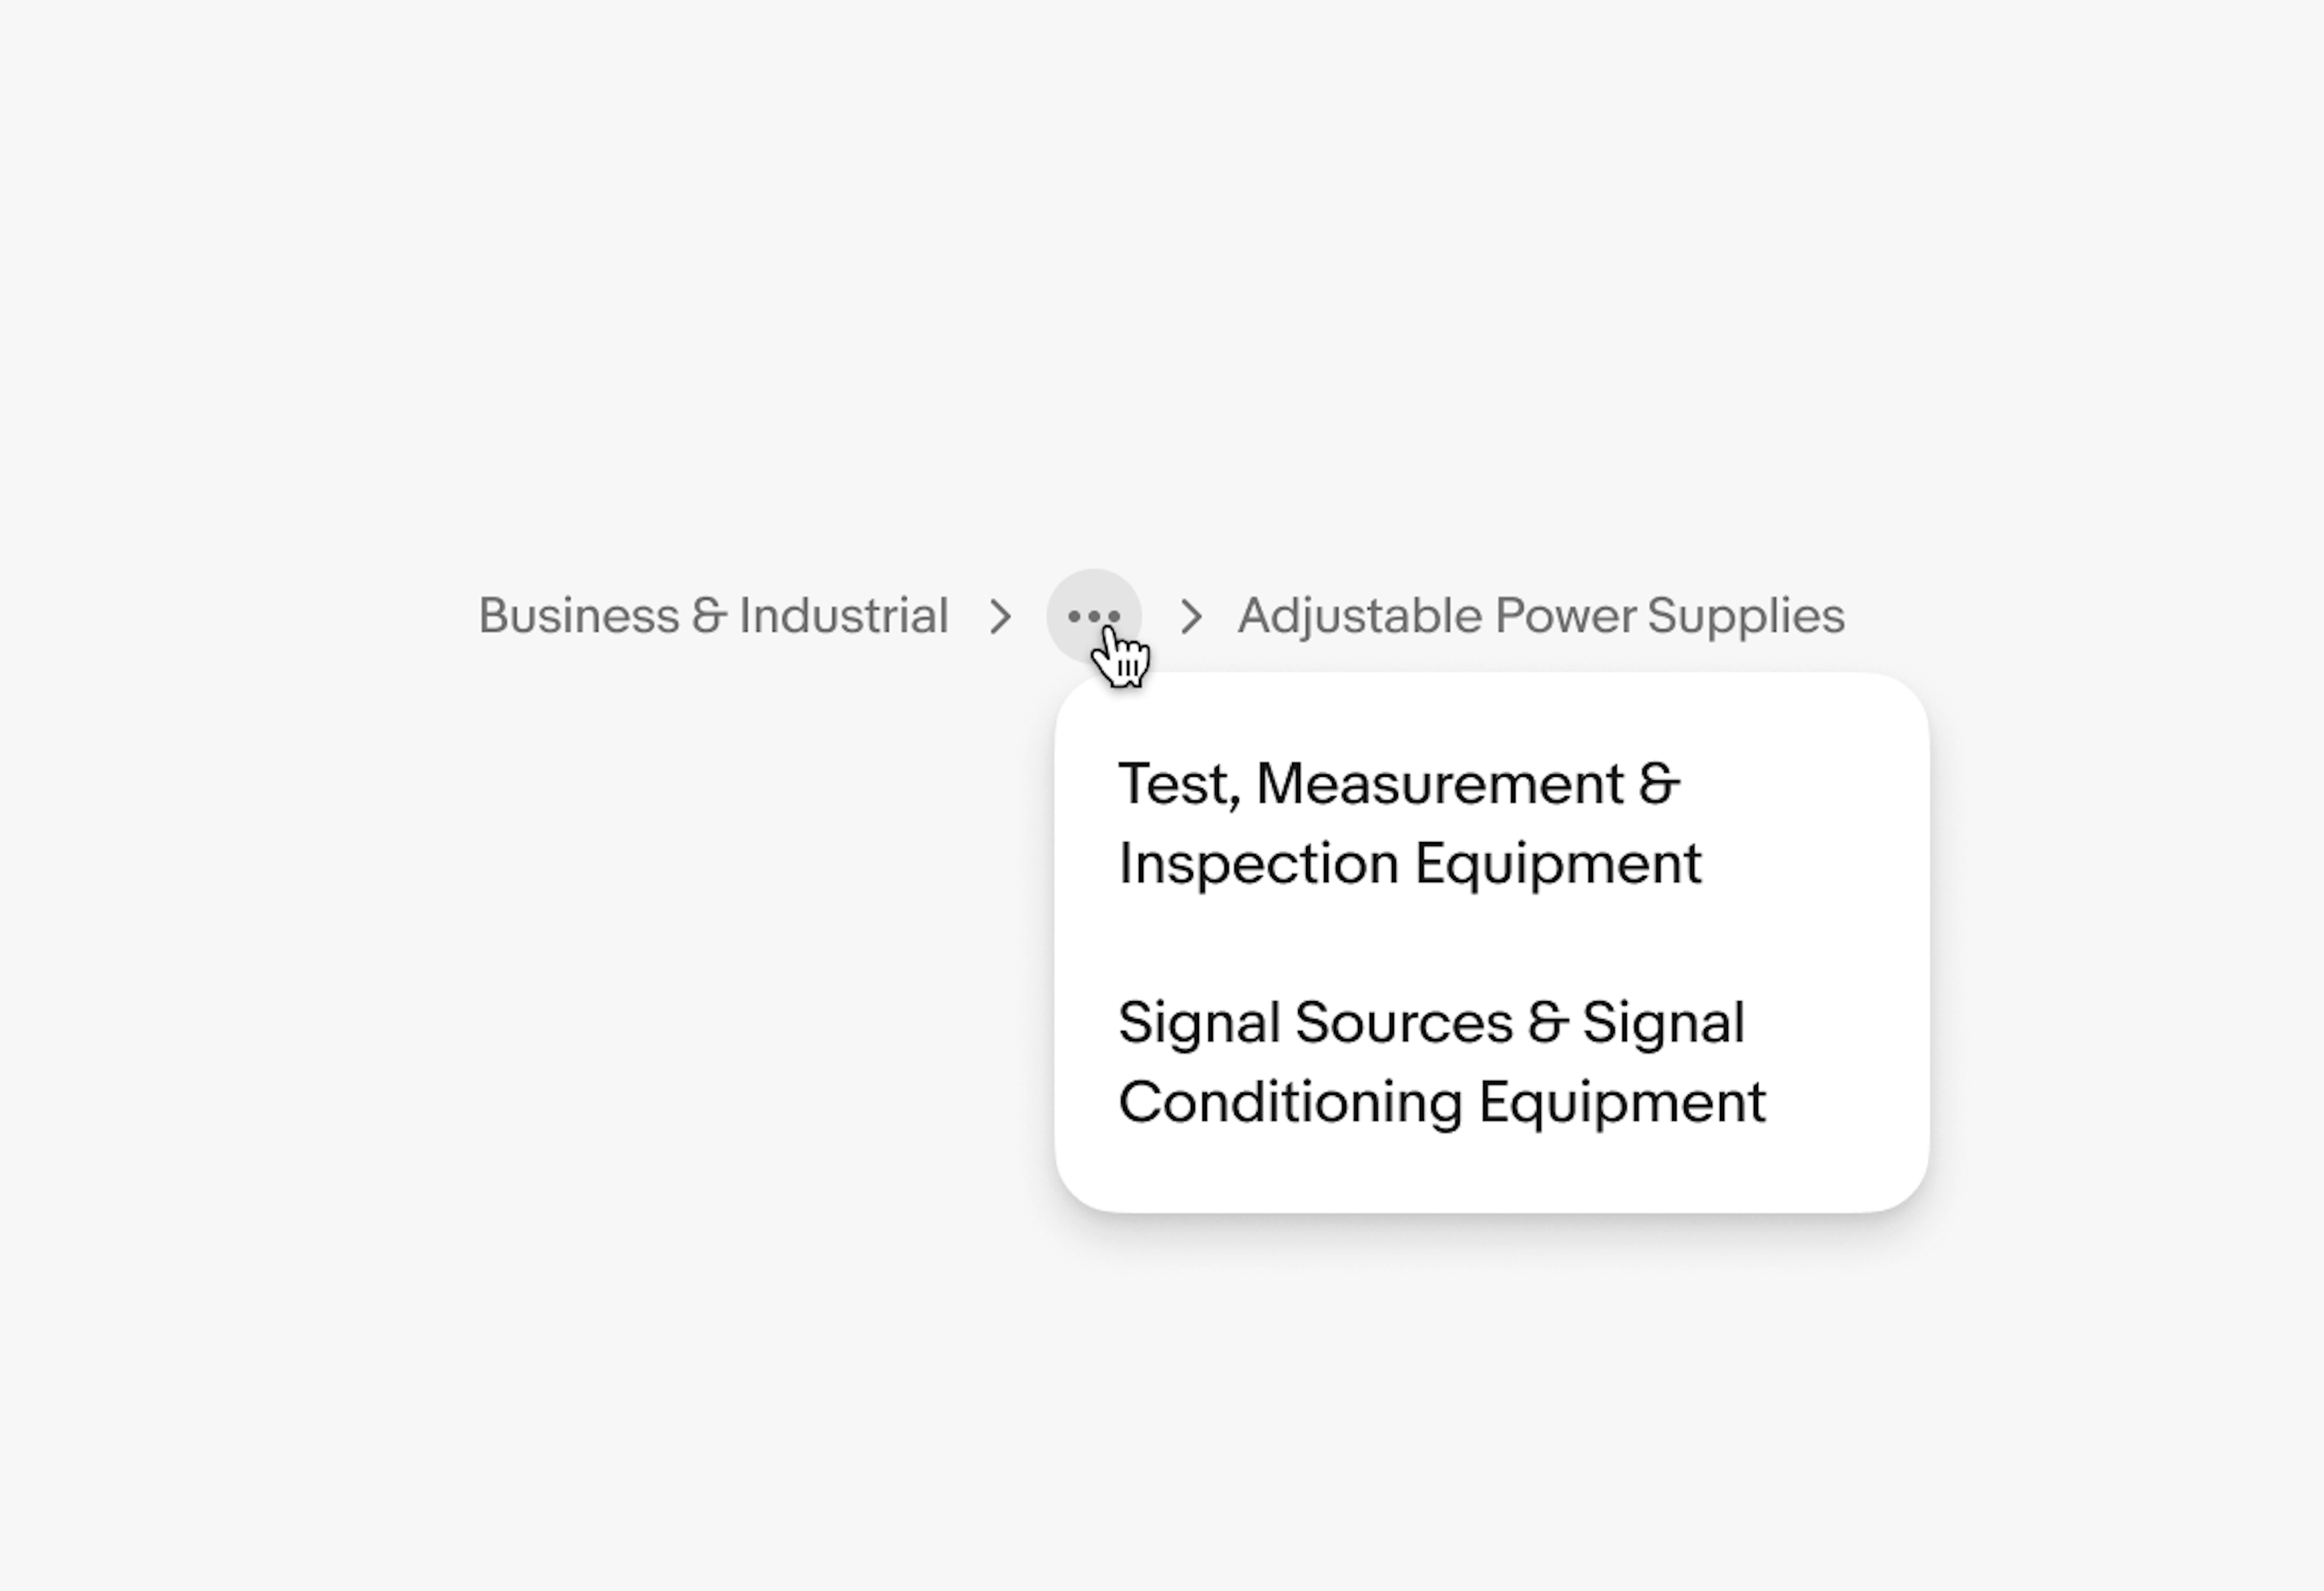Image resolution: width=2324 pixels, height=1591 pixels.
Task: Click the right chevron before Adjustable Power Supplies
Action: [1192, 615]
